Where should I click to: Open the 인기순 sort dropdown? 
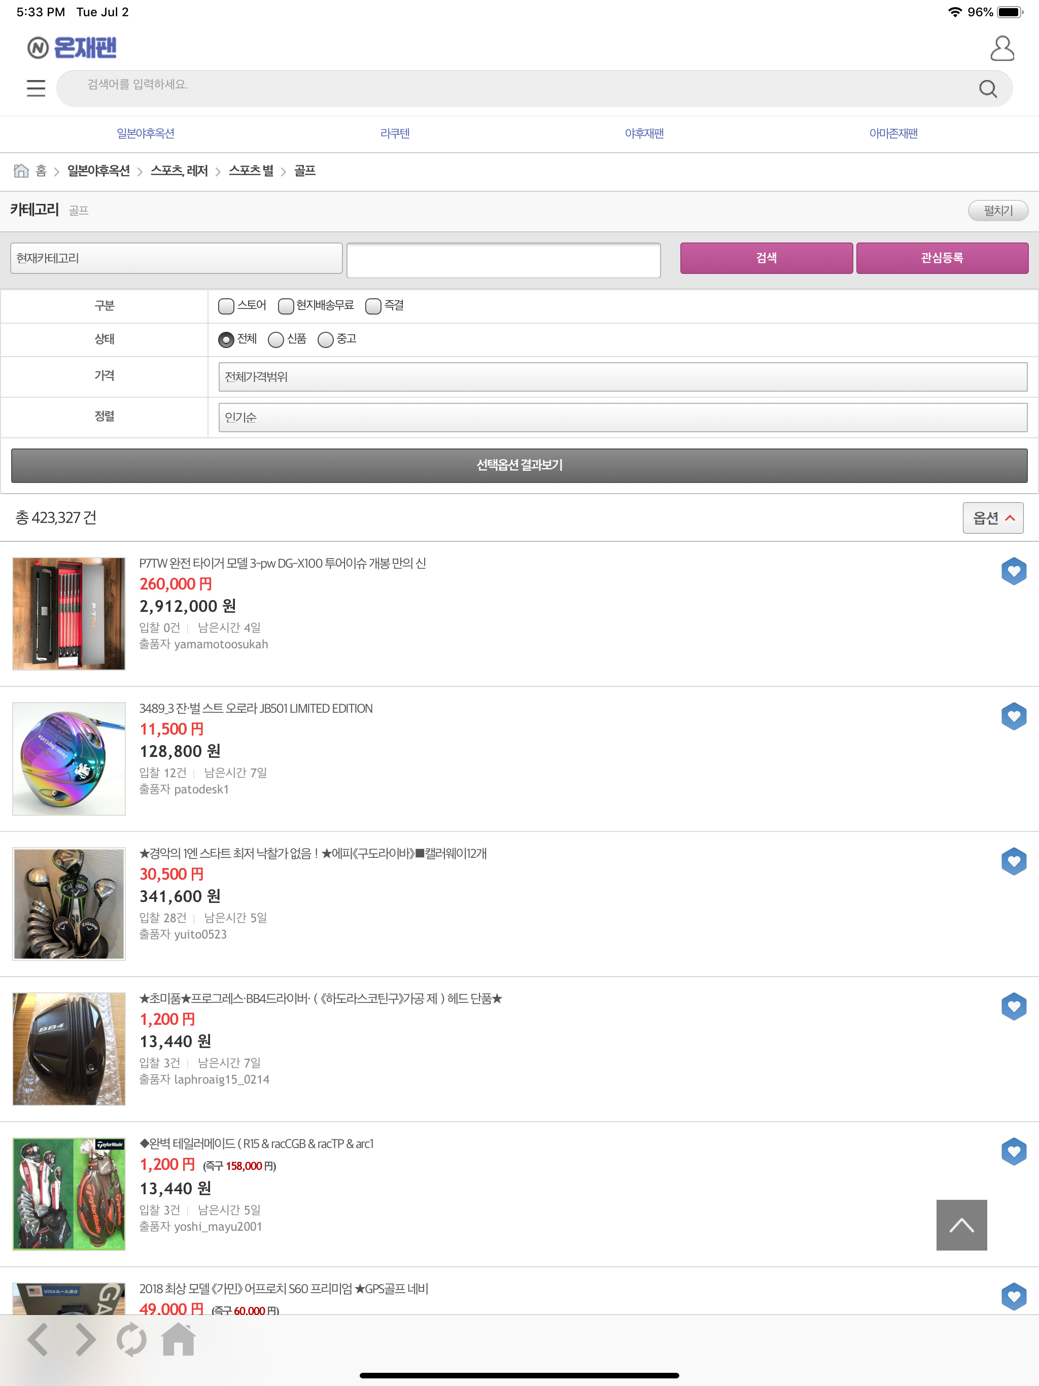[623, 418]
